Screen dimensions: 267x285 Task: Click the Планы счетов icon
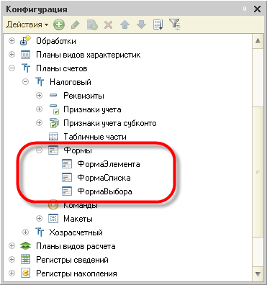[x=26, y=68]
